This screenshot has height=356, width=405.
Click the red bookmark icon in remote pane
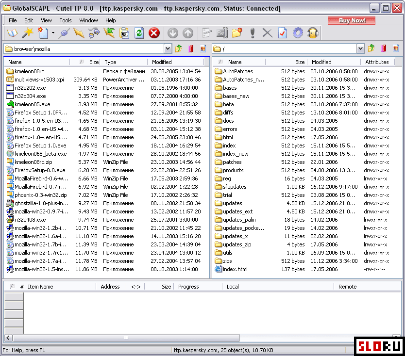tap(384, 48)
